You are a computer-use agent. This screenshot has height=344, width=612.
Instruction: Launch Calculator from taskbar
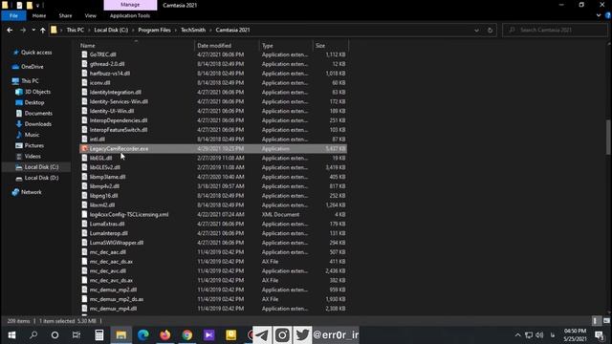(99, 335)
